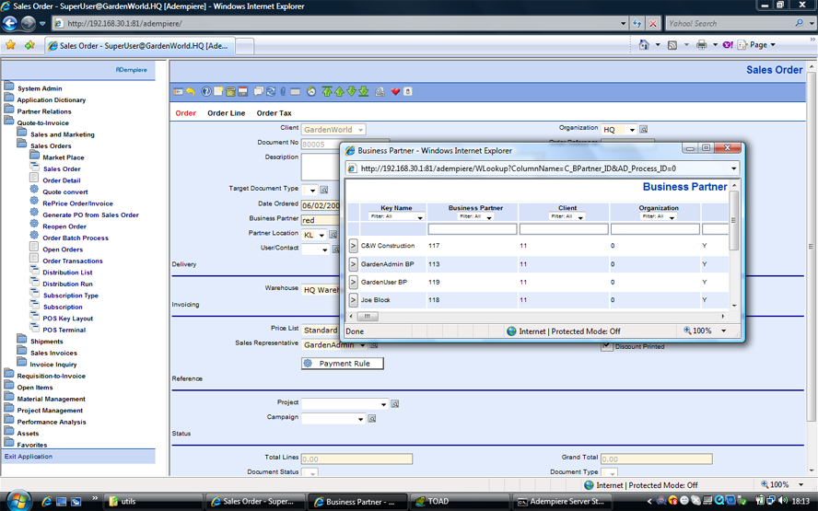Click the green Delete/trash toolbar icon

pos(230,92)
